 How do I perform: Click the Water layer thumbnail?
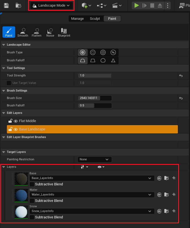[x=21, y=195]
